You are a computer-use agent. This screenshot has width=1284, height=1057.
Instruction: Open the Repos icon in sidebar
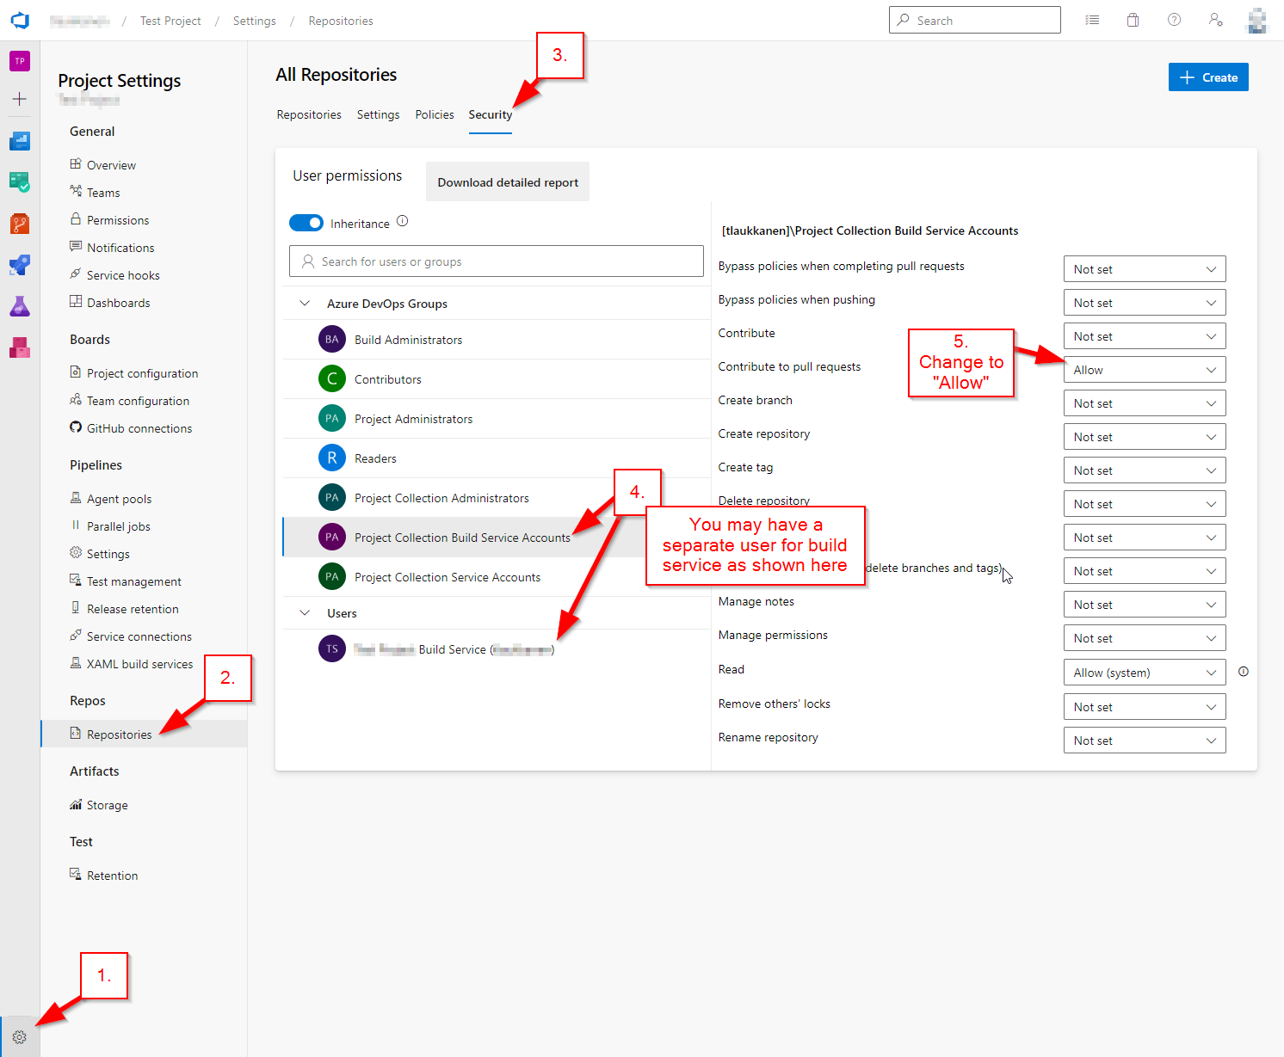(20, 224)
